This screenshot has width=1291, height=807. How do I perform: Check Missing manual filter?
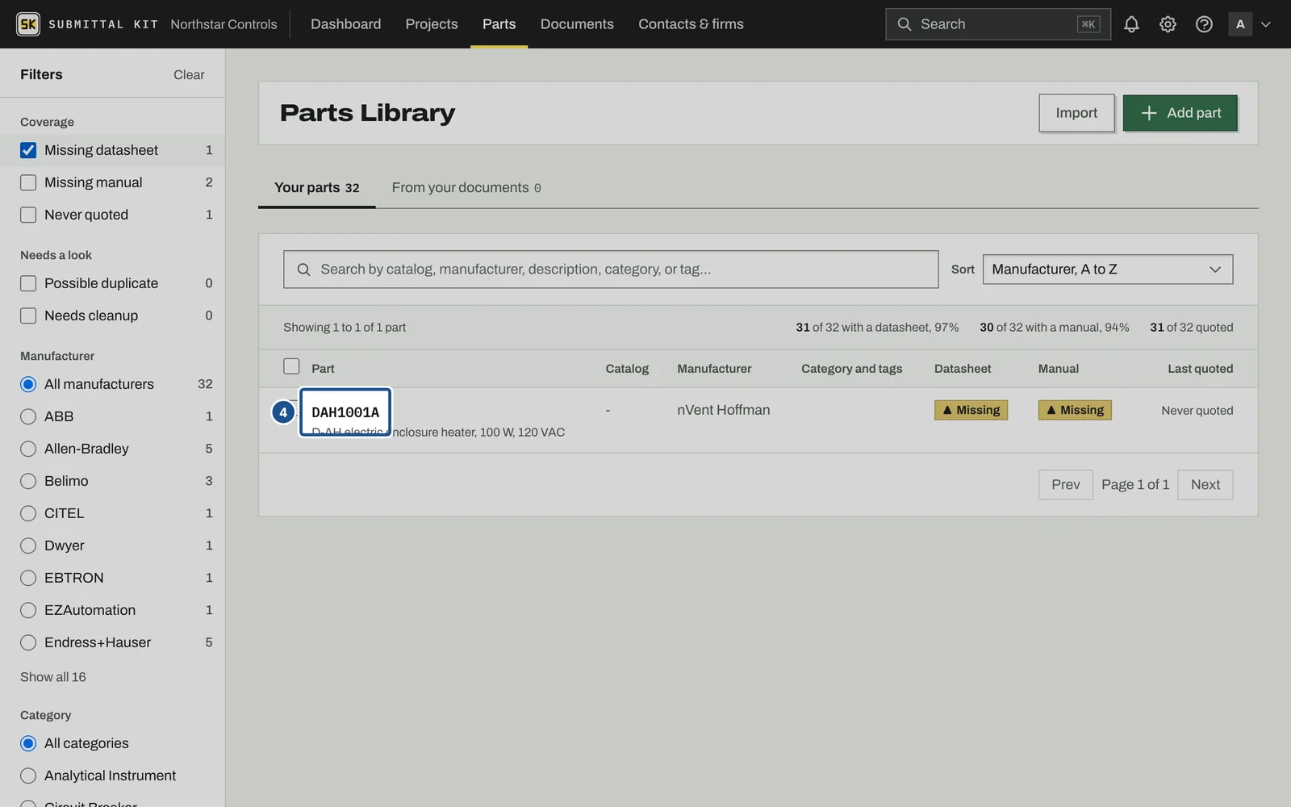28,182
